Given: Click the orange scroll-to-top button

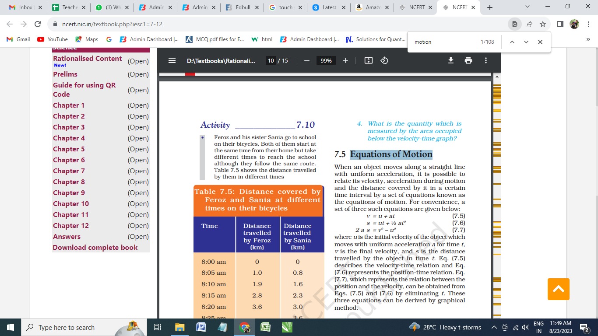Looking at the screenshot, I should click(559, 289).
